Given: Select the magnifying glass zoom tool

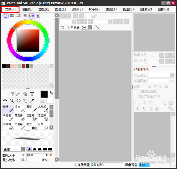Looking at the screenshot, I should click(12, 101).
